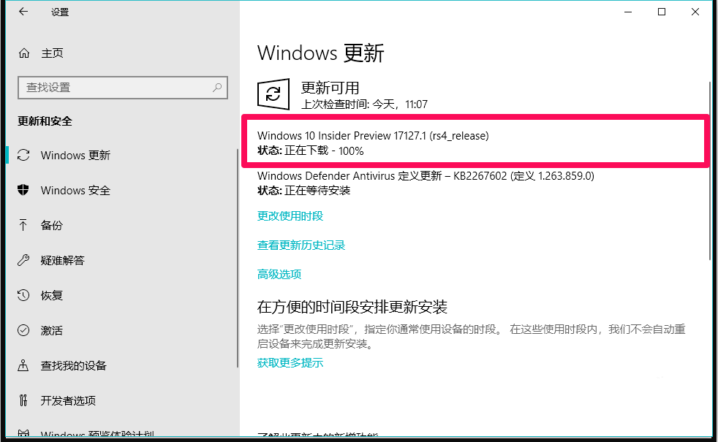
Task: Select the 激活 checkmark circle icon
Action: 23,330
